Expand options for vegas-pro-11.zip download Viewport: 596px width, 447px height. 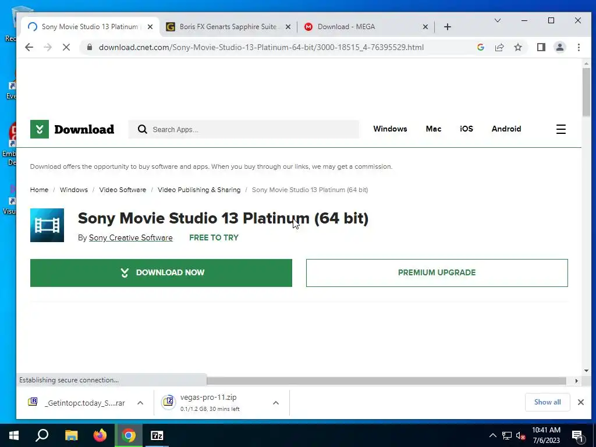(276, 403)
